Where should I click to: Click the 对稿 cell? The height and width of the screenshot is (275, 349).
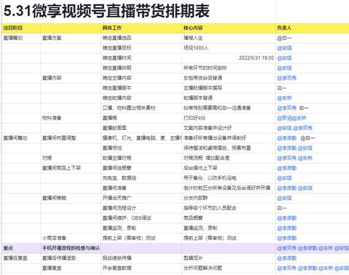coord(70,158)
